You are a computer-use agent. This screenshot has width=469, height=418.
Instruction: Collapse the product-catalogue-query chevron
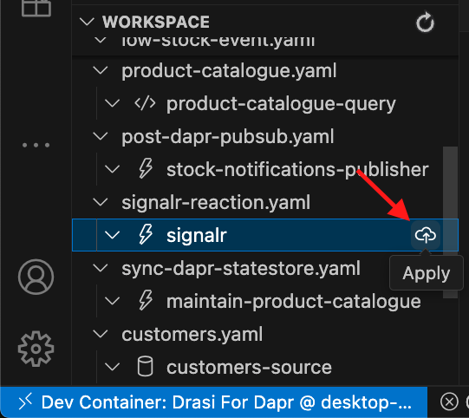pyautogui.click(x=112, y=103)
